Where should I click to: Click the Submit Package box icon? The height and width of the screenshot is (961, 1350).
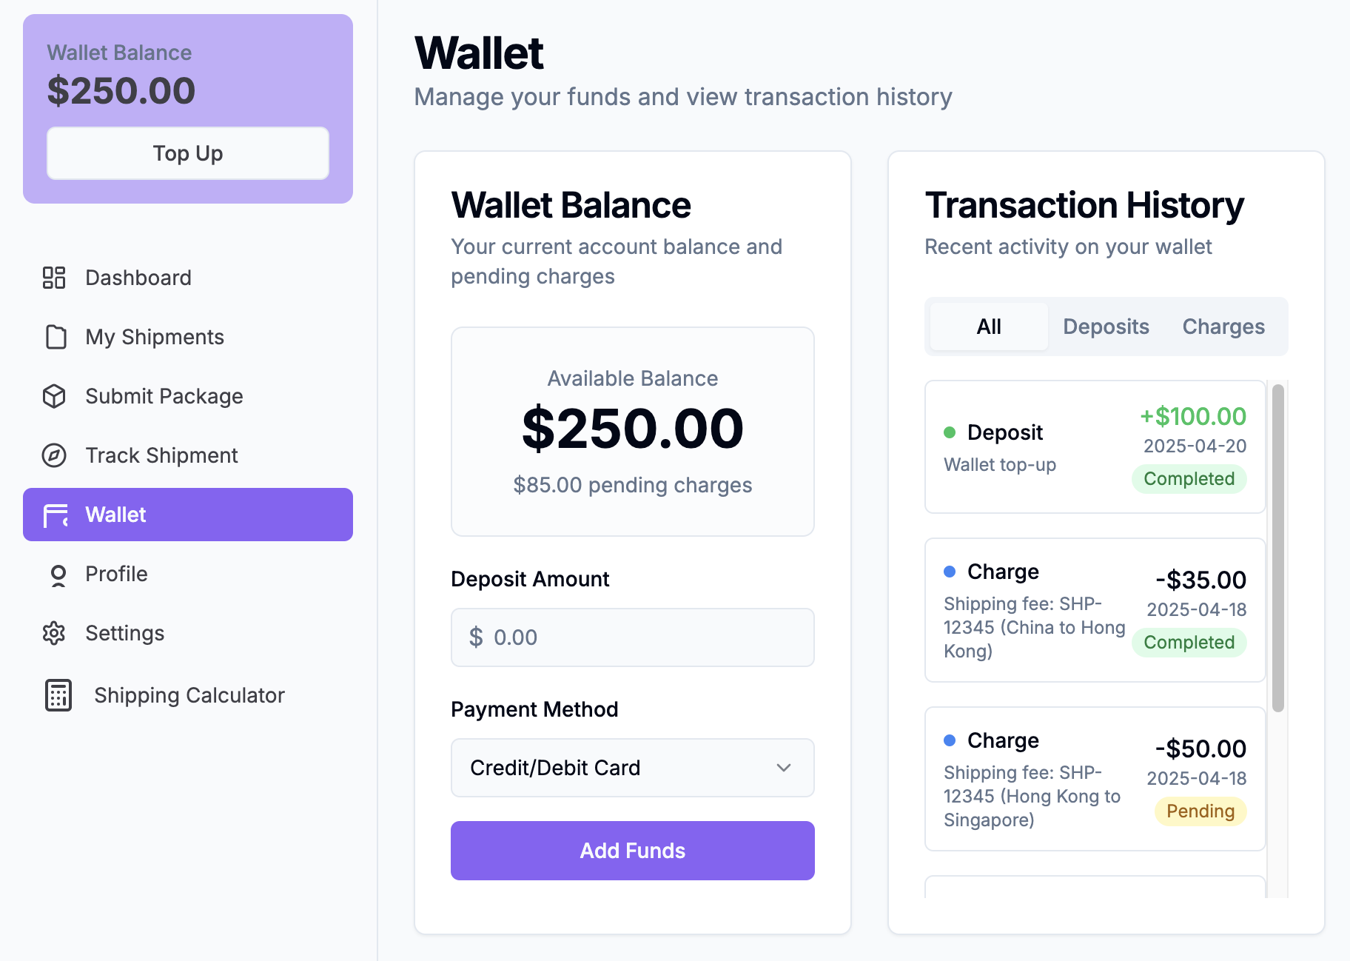[x=54, y=396]
